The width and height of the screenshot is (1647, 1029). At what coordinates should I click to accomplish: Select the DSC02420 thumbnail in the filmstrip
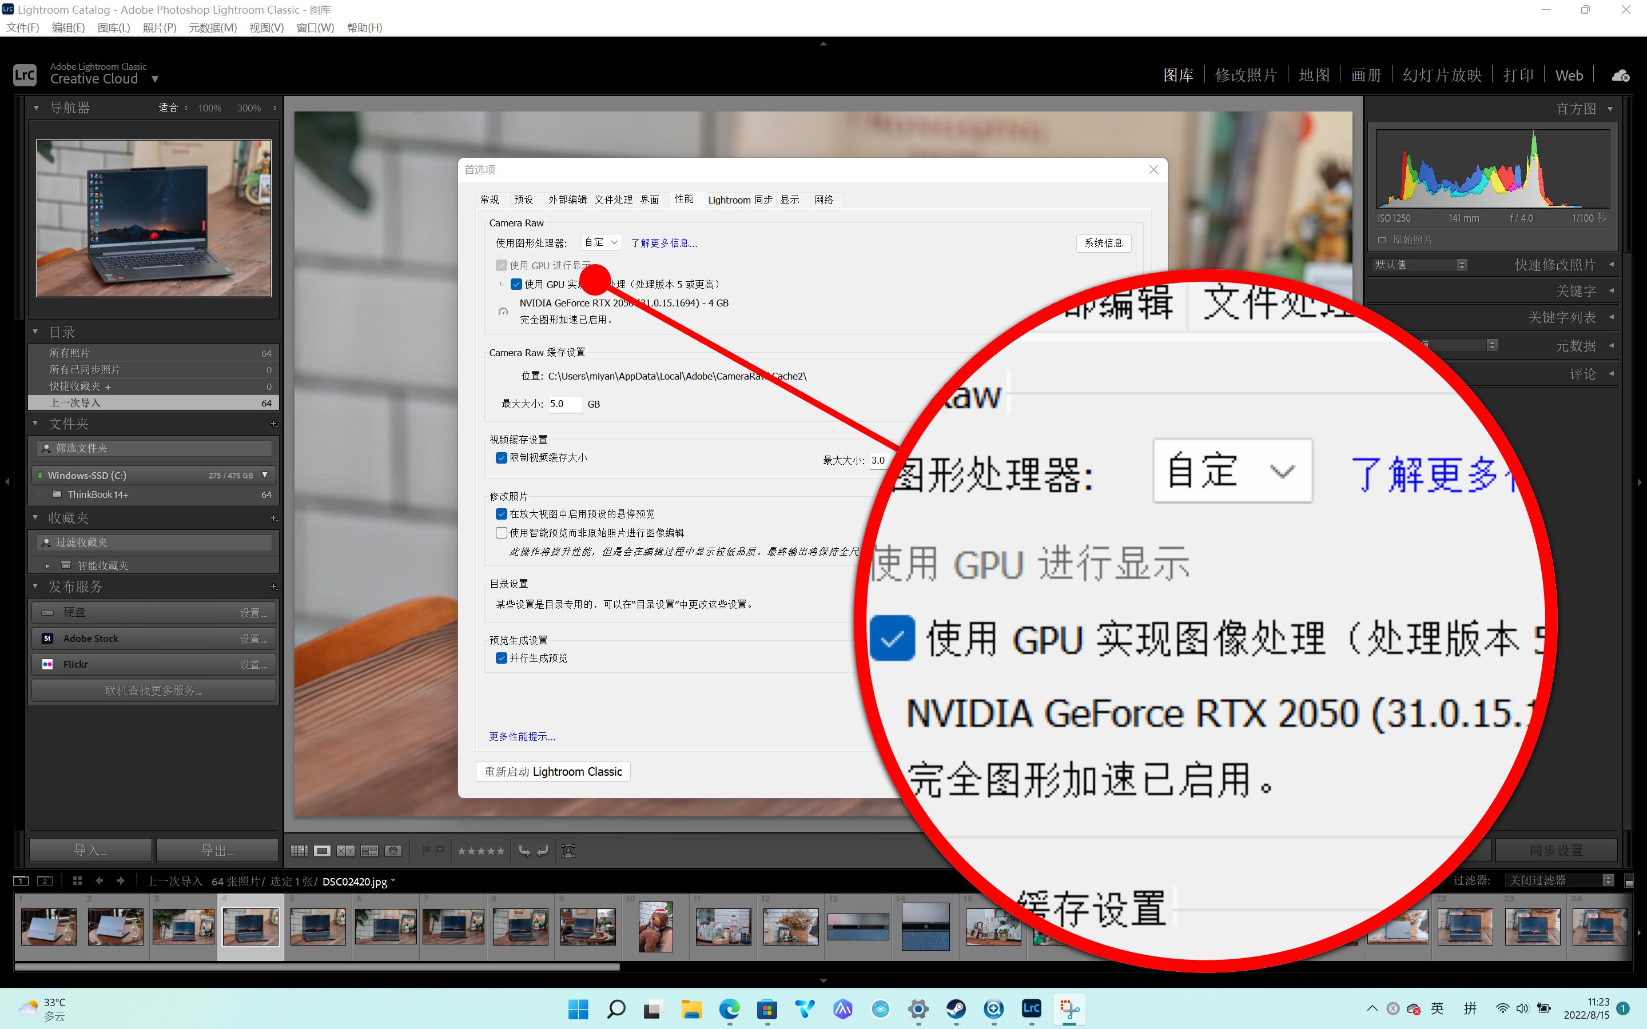(x=250, y=926)
